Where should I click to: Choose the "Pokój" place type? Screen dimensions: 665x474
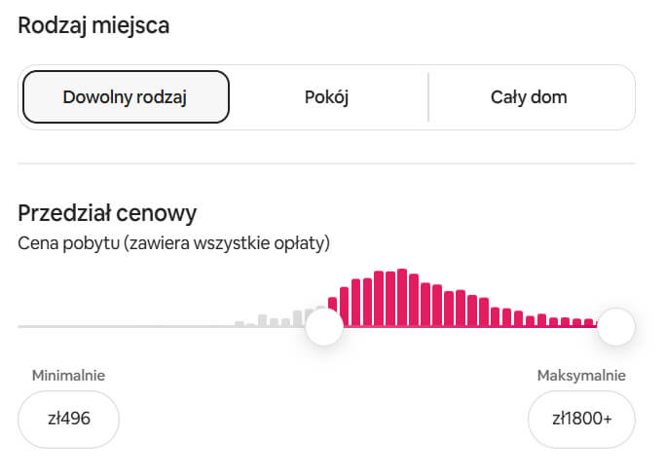326,97
